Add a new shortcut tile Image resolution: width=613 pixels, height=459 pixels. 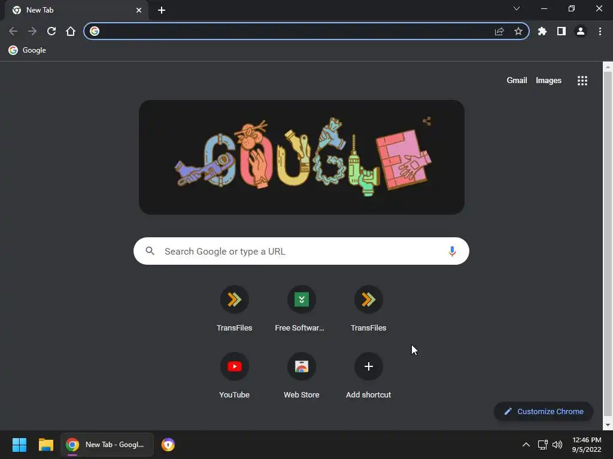[368, 375]
